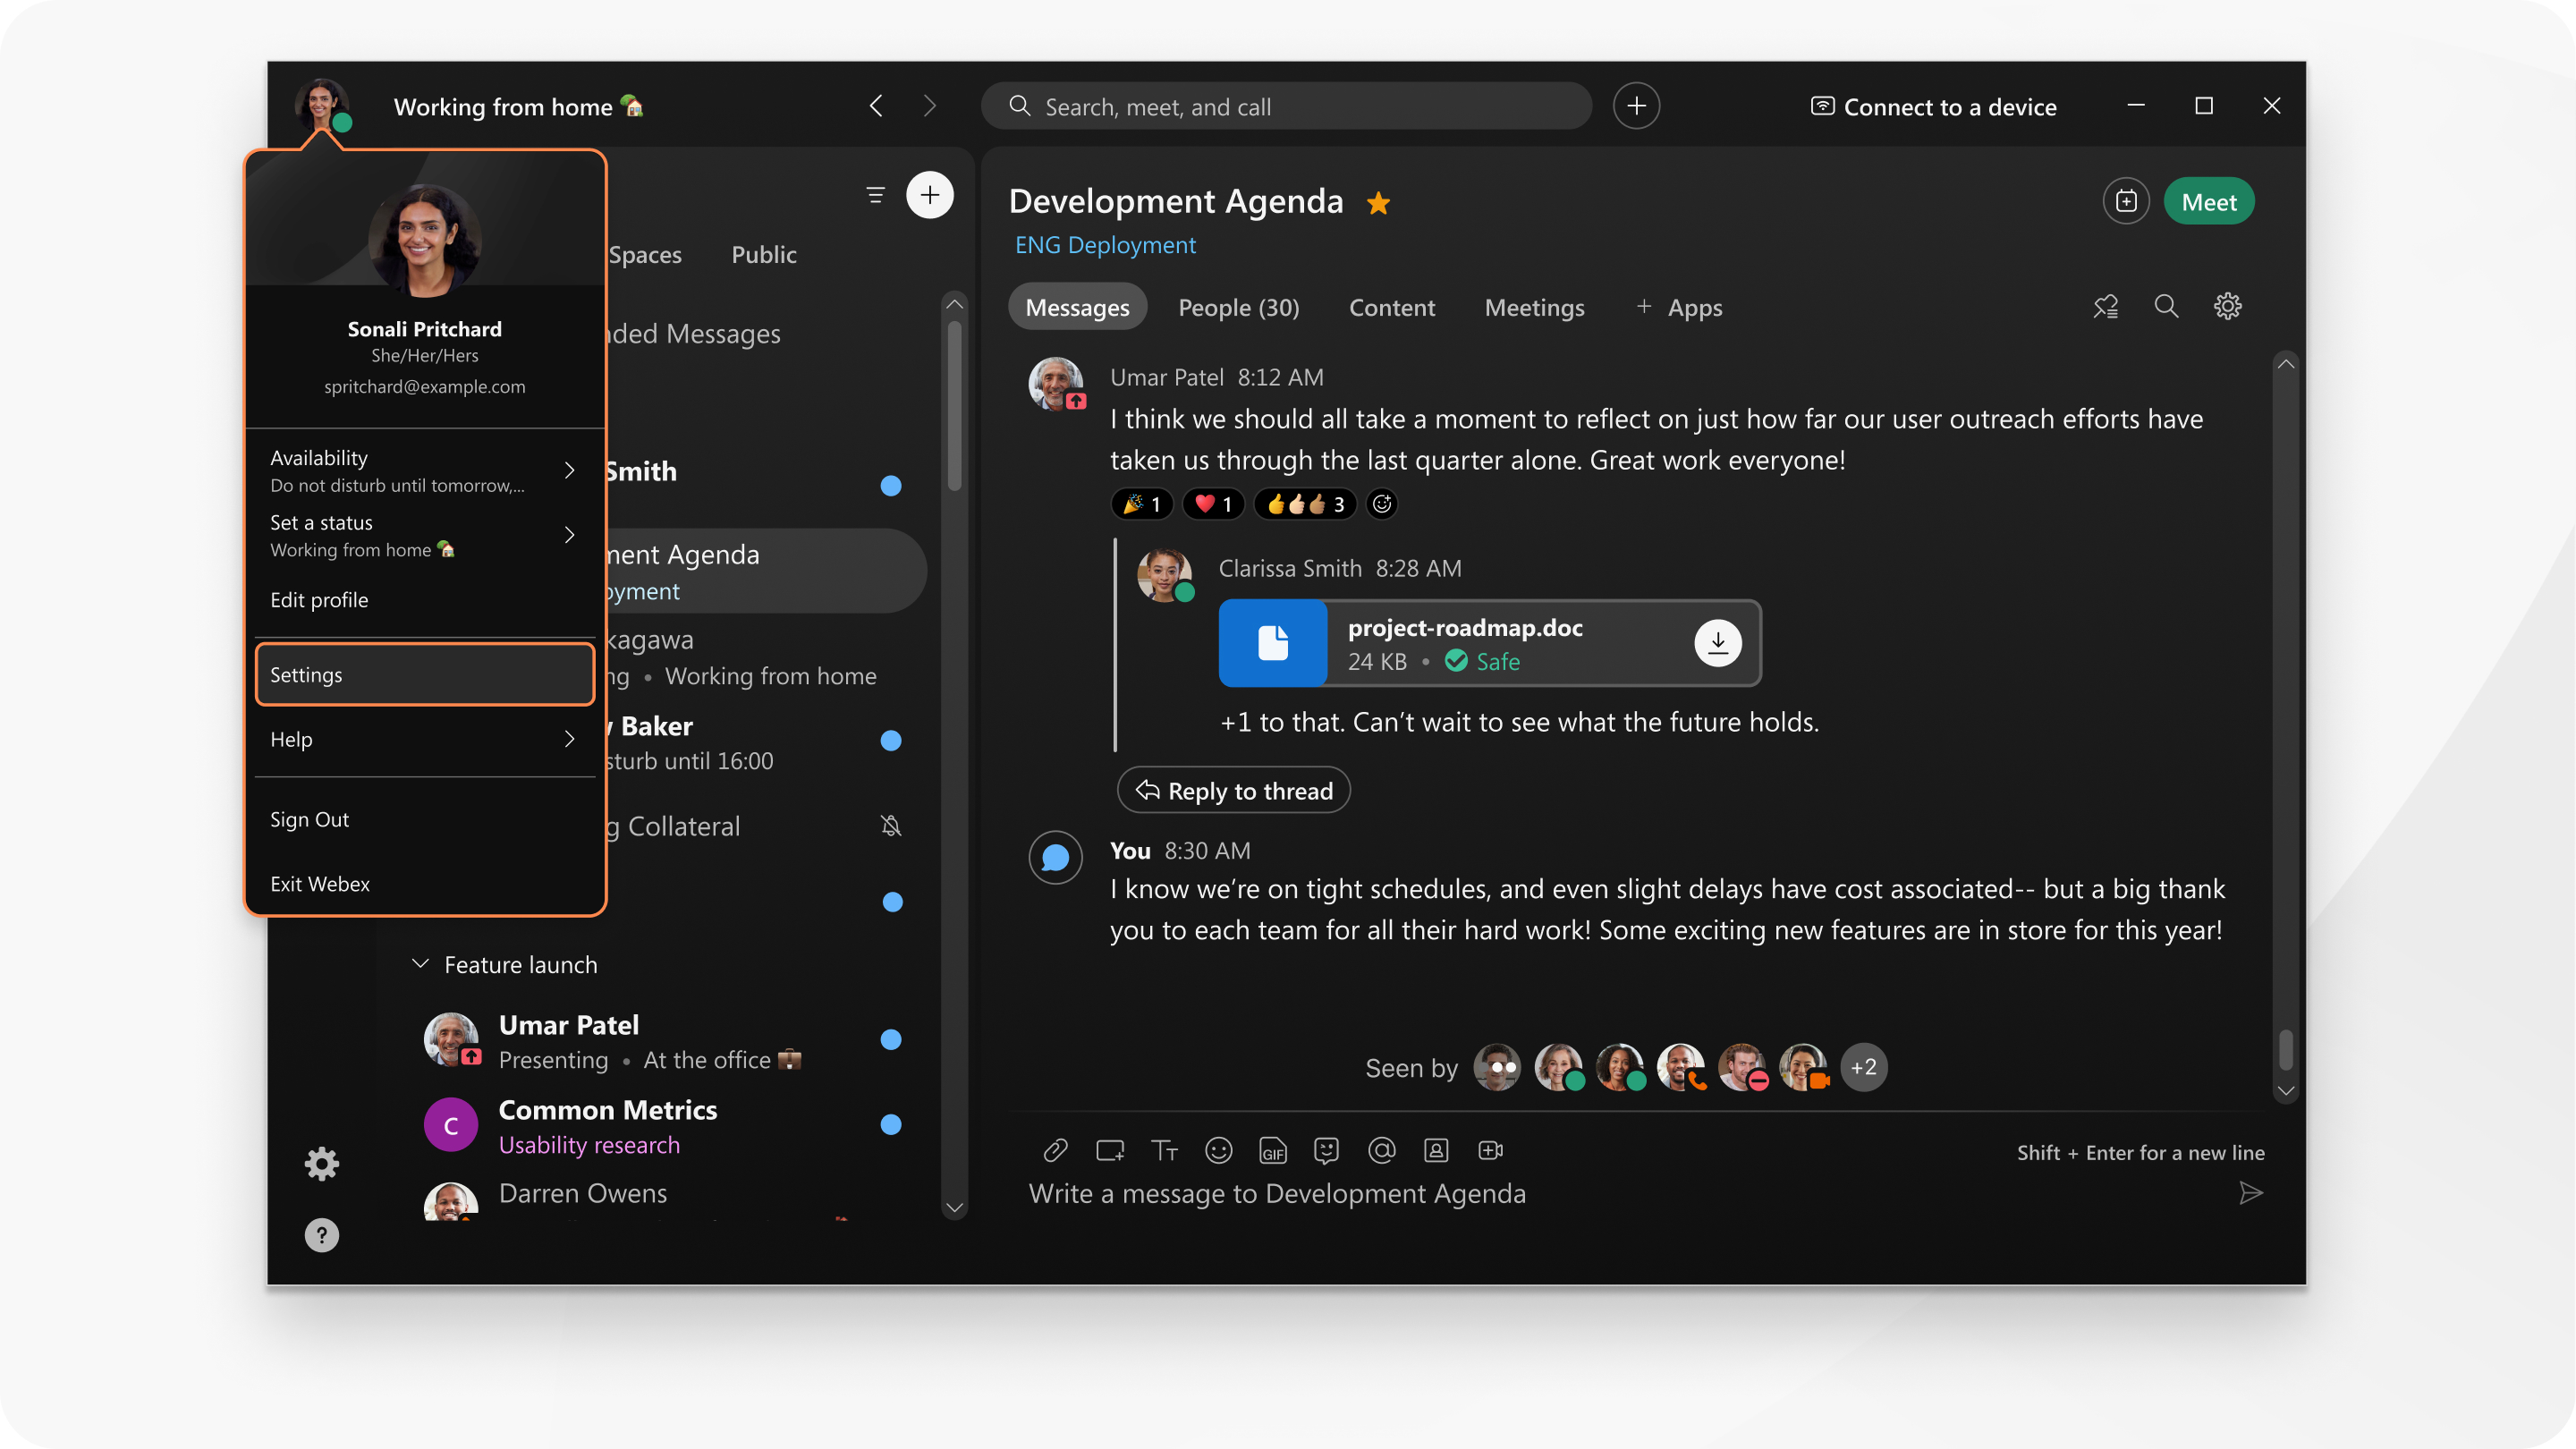Click the message input field

click(1628, 1192)
